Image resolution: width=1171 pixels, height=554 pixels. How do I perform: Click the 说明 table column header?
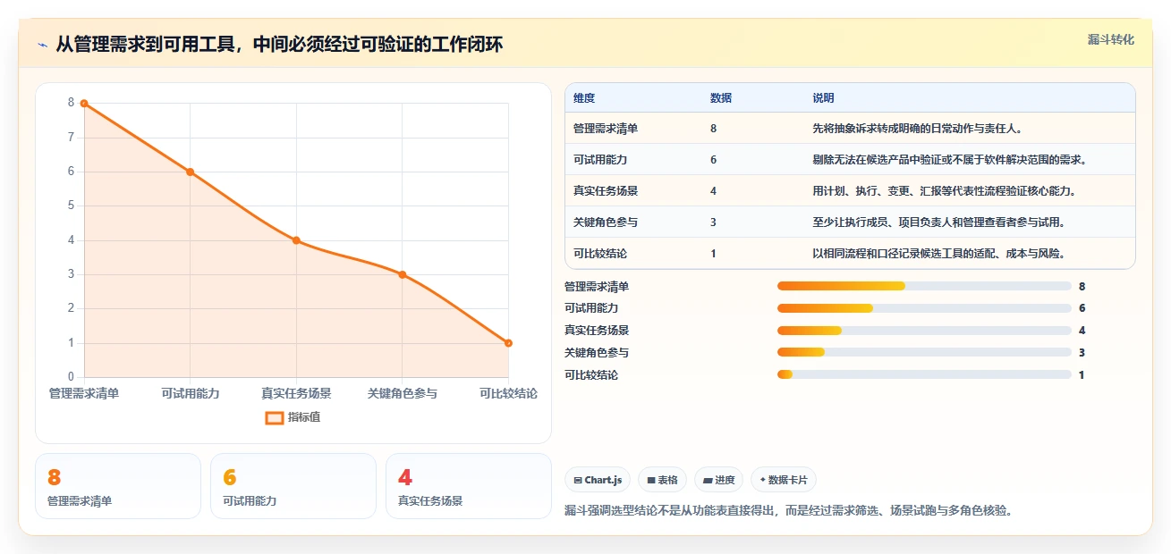coord(823,98)
